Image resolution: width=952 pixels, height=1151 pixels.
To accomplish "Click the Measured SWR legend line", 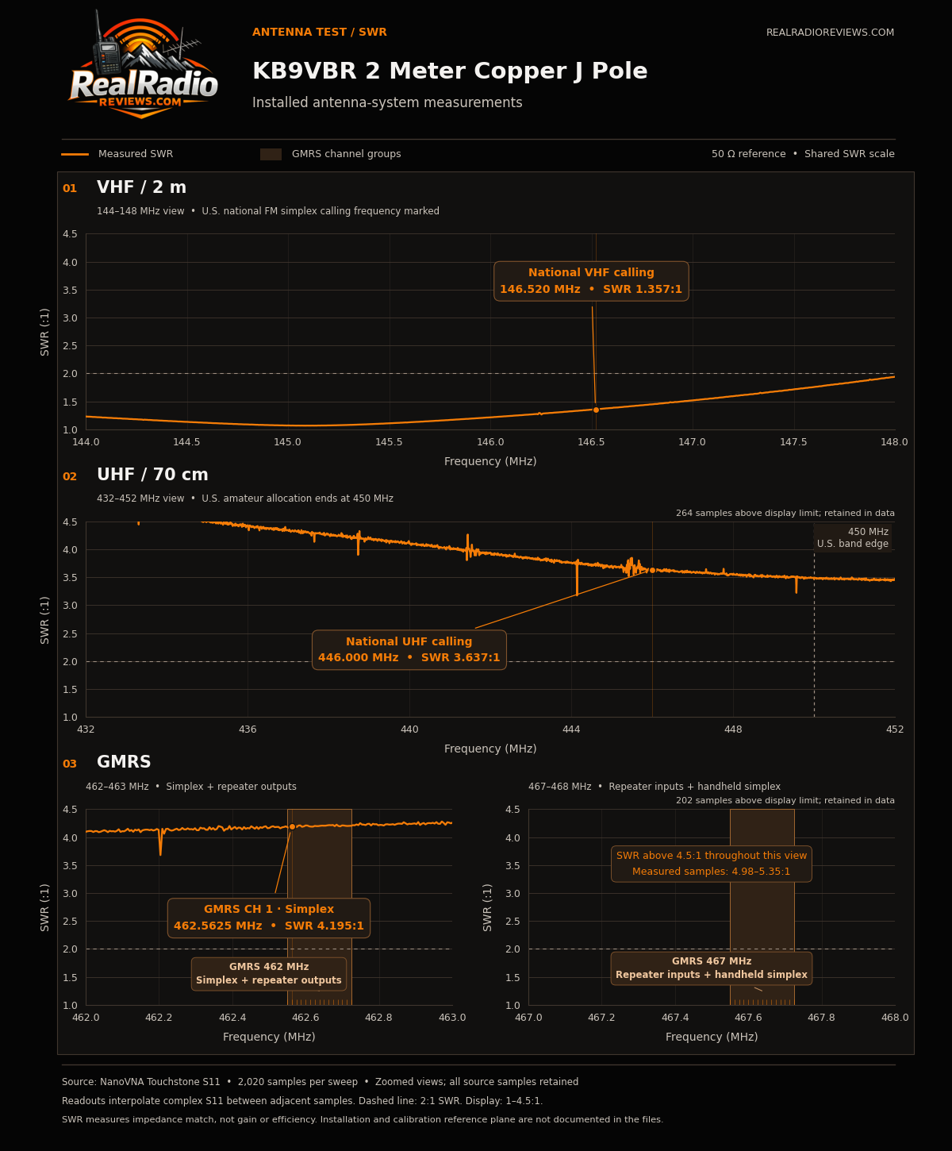I will [75, 154].
